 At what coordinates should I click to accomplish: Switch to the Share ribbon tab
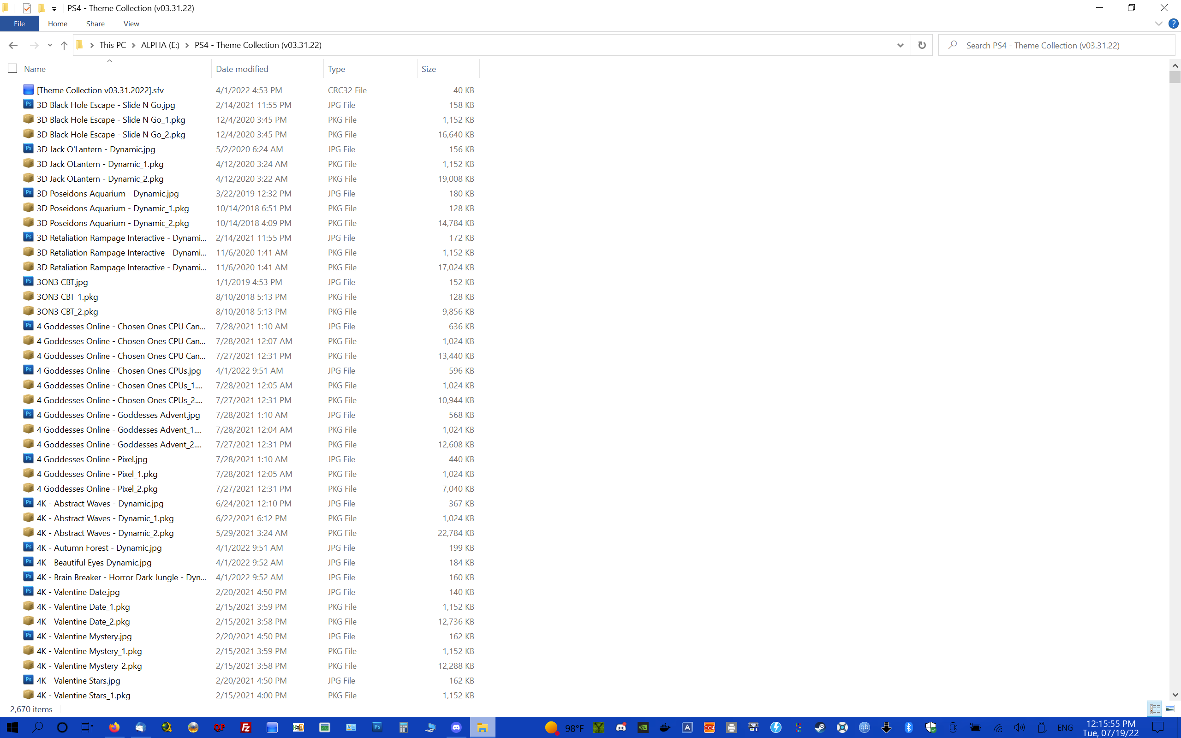click(95, 24)
